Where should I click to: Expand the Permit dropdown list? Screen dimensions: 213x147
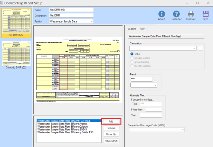(155, 85)
